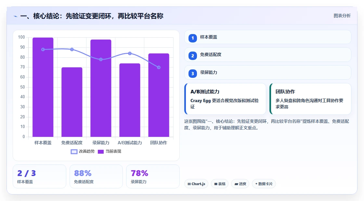Click the trend line point above 样本覆盖
The height and width of the screenshot is (201, 364).
[x=43, y=49]
